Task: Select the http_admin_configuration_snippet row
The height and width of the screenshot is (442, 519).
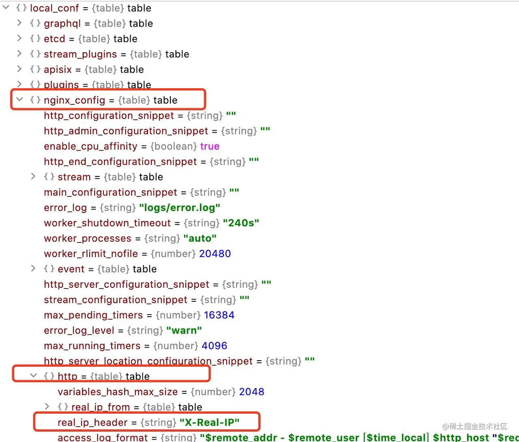Action: coord(157,131)
